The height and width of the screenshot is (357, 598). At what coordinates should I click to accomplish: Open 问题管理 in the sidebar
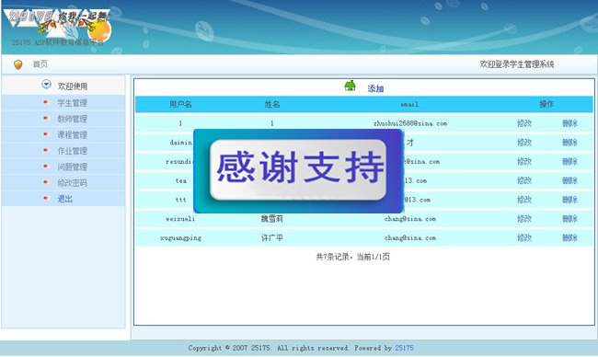point(72,167)
